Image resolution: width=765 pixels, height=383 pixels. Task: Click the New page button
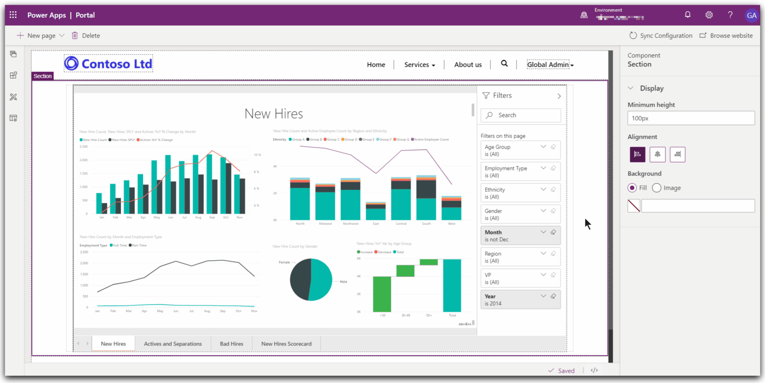(36, 36)
